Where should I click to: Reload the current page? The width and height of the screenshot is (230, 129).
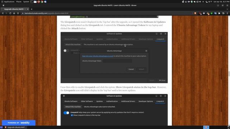[x=10, y=13]
